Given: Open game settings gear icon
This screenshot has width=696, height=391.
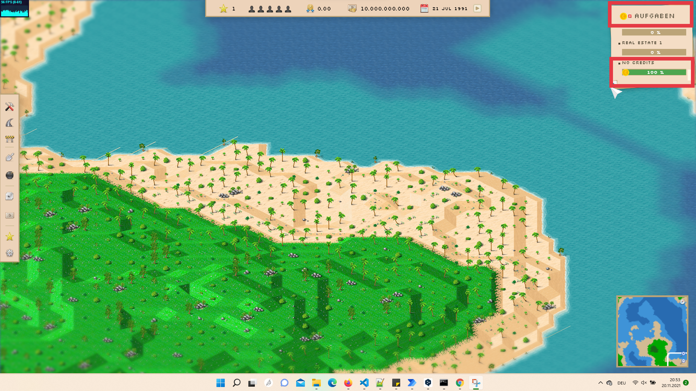Looking at the screenshot, I should (x=9, y=253).
